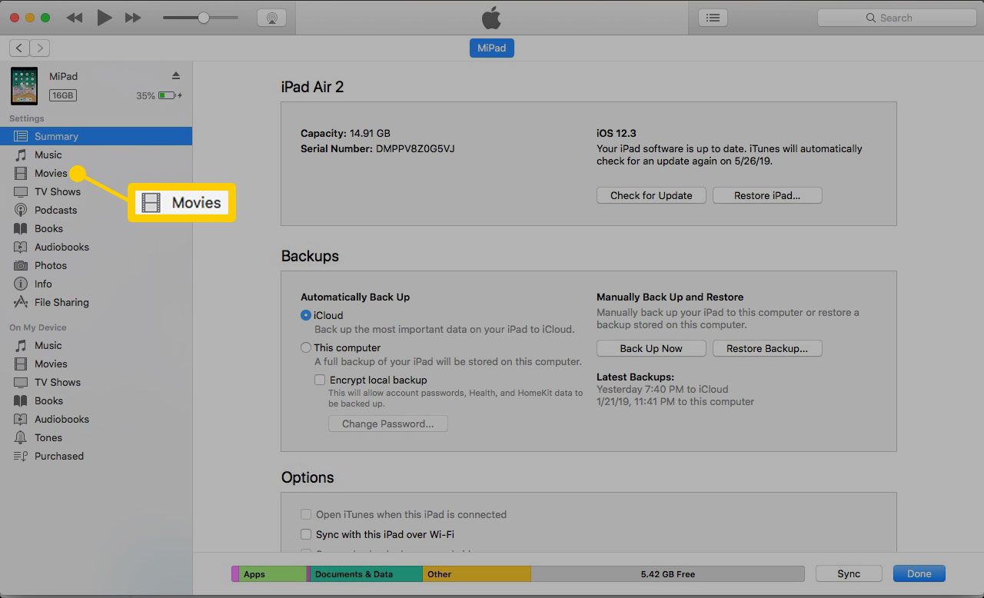Click the Back Up Now button

[651, 348]
